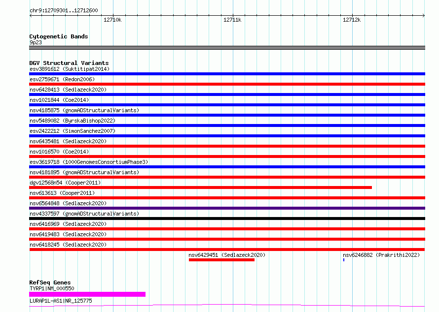439x312 pixels.
Task: Click the red bar under esv2759671
Action: click(227, 84)
